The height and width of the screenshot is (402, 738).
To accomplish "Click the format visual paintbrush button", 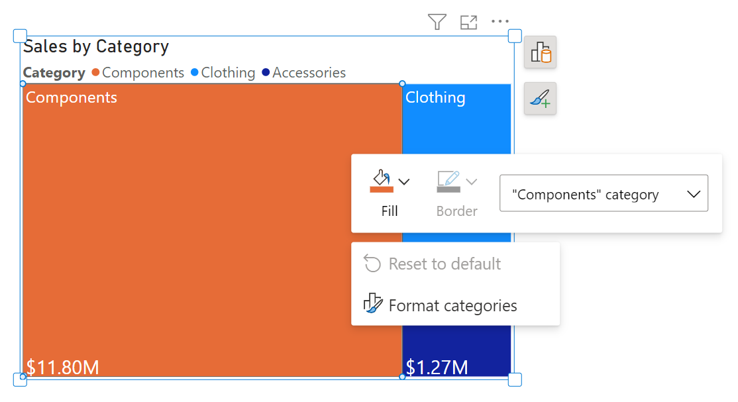I will point(541,99).
